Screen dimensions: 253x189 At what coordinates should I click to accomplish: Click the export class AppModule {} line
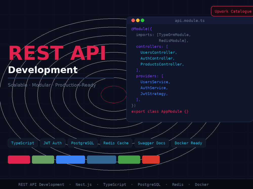(160, 112)
